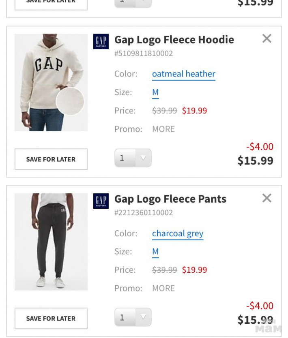The height and width of the screenshot is (338, 288).
Task: Open Gap Logo Fleece Hoodie product title
Action: click(174, 40)
